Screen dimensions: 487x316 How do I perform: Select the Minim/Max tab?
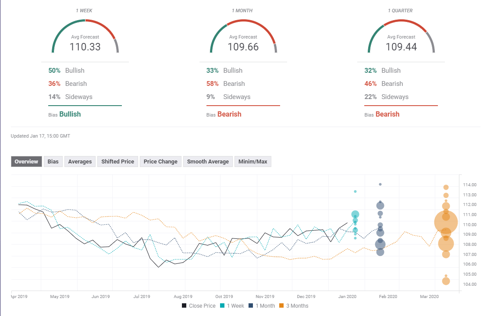(252, 162)
